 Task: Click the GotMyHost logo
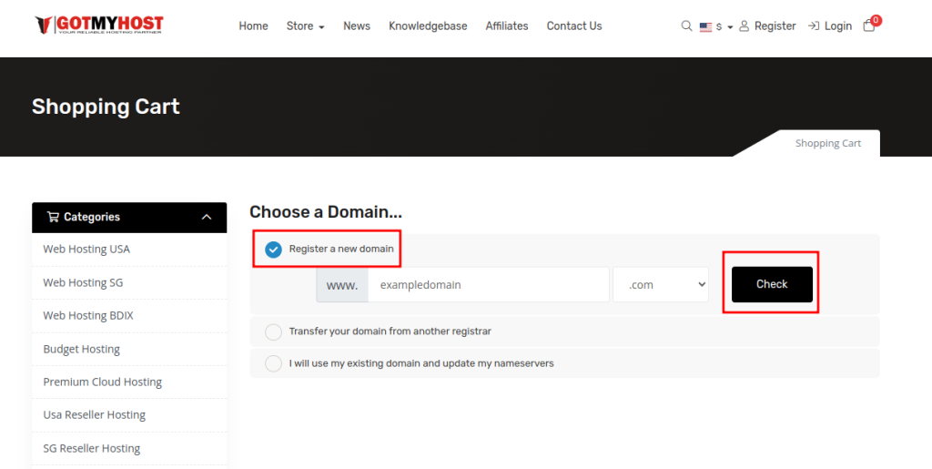98,25
